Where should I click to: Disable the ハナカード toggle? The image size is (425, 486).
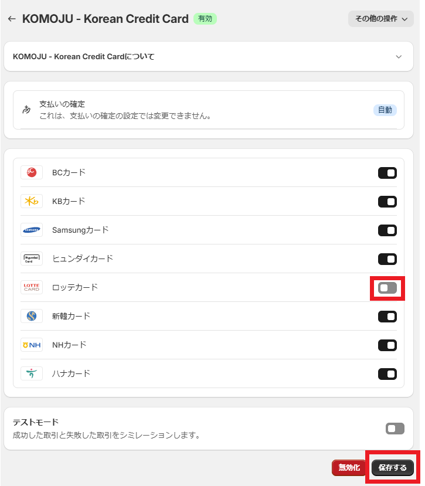(387, 374)
